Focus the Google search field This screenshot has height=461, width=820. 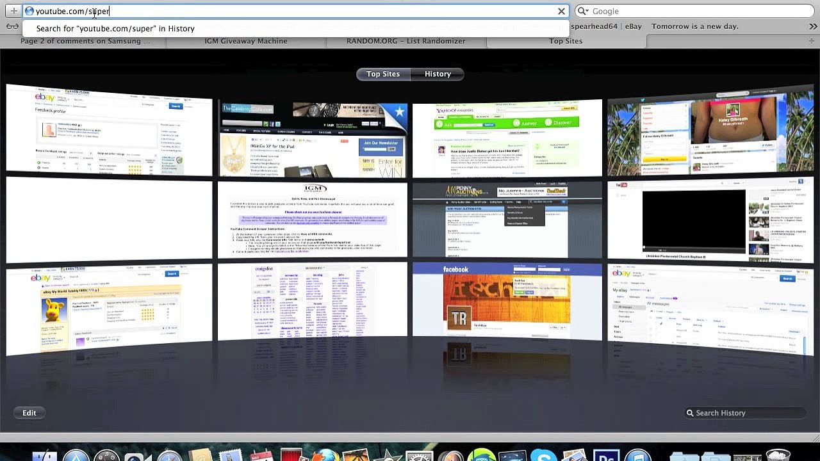[695, 11]
